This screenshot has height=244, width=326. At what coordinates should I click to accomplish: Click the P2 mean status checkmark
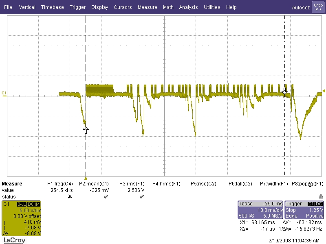coord(106,197)
